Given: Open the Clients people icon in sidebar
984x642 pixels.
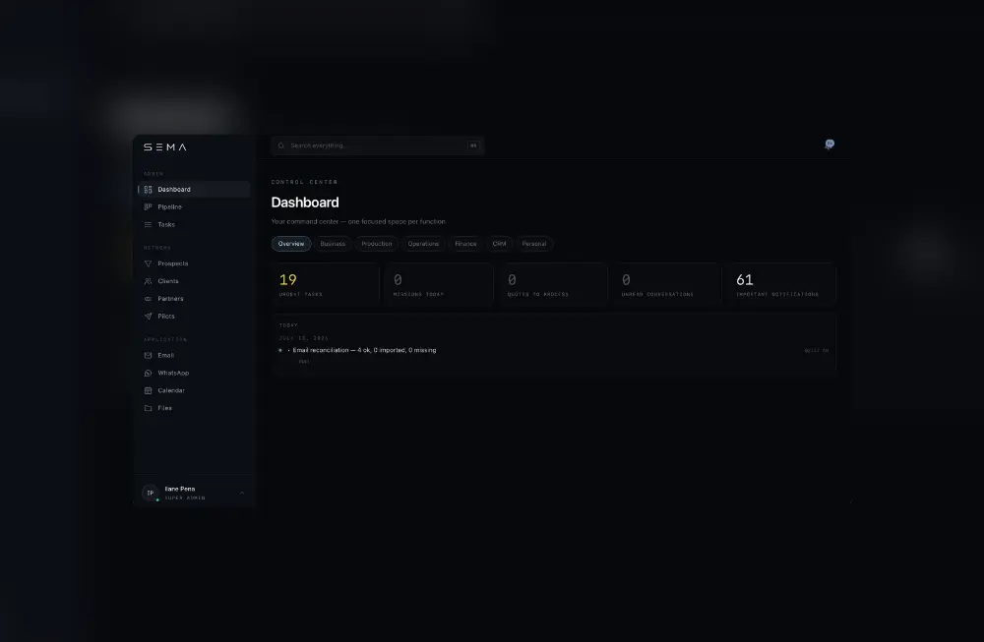Looking at the screenshot, I should pos(149,281).
